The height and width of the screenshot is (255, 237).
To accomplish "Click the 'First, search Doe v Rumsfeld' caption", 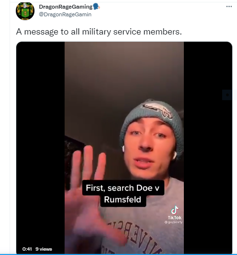I will tap(123, 194).
